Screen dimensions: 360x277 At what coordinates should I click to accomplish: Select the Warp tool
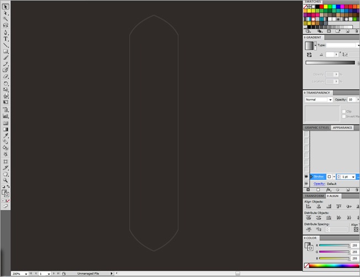tap(6, 95)
